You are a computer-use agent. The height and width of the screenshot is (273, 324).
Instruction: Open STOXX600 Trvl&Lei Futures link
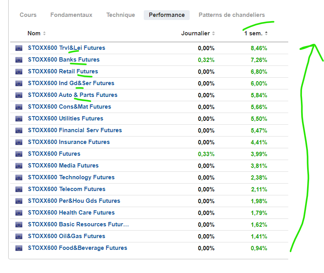pyautogui.click(x=66, y=48)
